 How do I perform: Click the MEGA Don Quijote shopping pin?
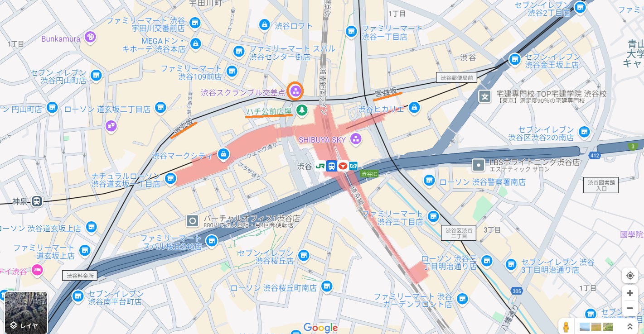click(x=195, y=44)
